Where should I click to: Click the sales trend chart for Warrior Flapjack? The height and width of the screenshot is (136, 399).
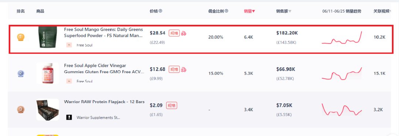tap(342, 109)
